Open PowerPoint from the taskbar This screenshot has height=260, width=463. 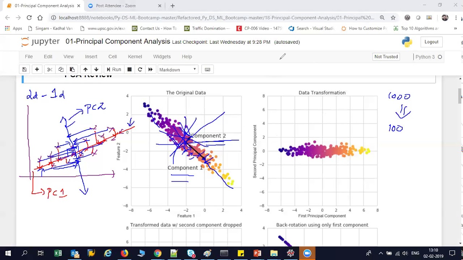[x=257, y=253]
